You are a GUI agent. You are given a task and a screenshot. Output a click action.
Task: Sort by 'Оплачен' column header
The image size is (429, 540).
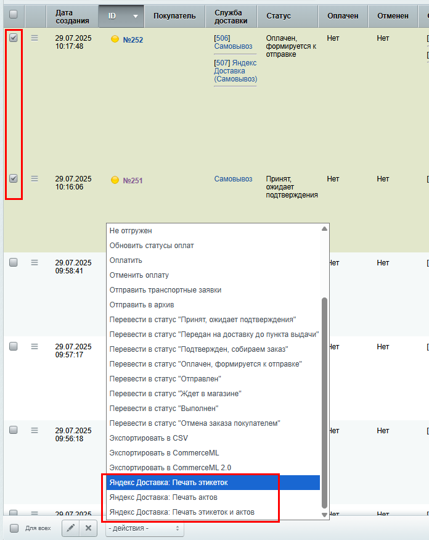(343, 16)
